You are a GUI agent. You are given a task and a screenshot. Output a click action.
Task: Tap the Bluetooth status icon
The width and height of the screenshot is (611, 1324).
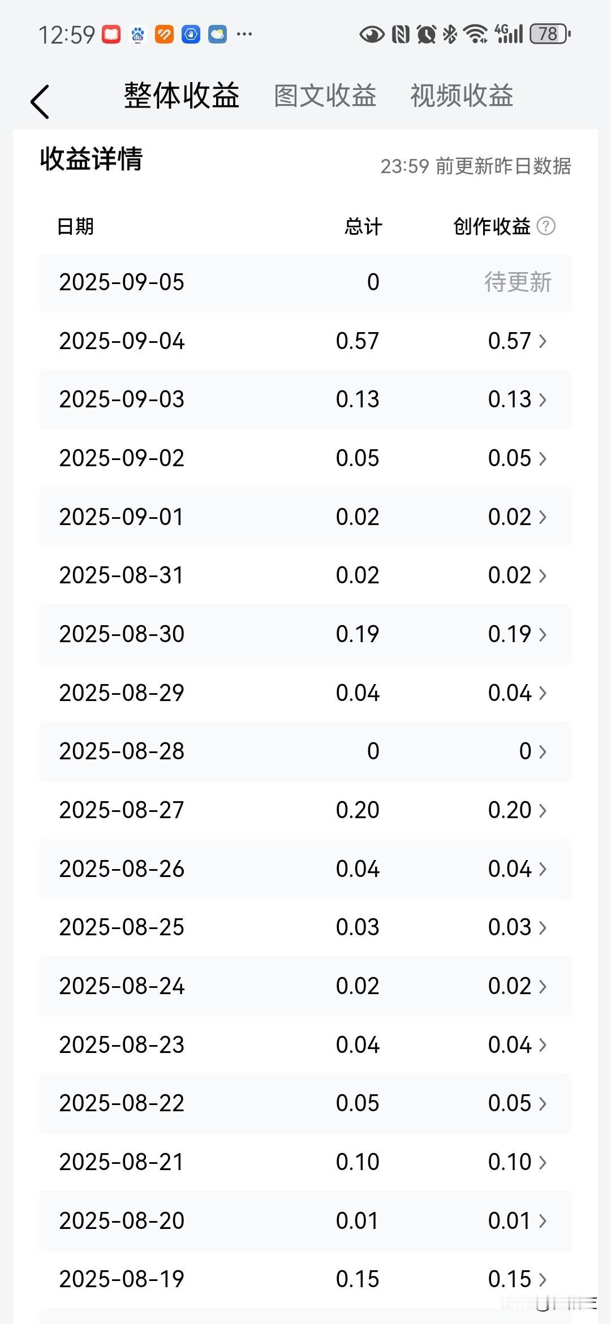pyautogui.click(x=450, y=35)
